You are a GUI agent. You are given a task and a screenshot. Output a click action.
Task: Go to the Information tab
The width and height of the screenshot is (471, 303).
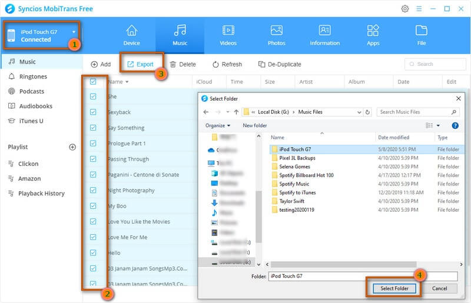point(325,35)
